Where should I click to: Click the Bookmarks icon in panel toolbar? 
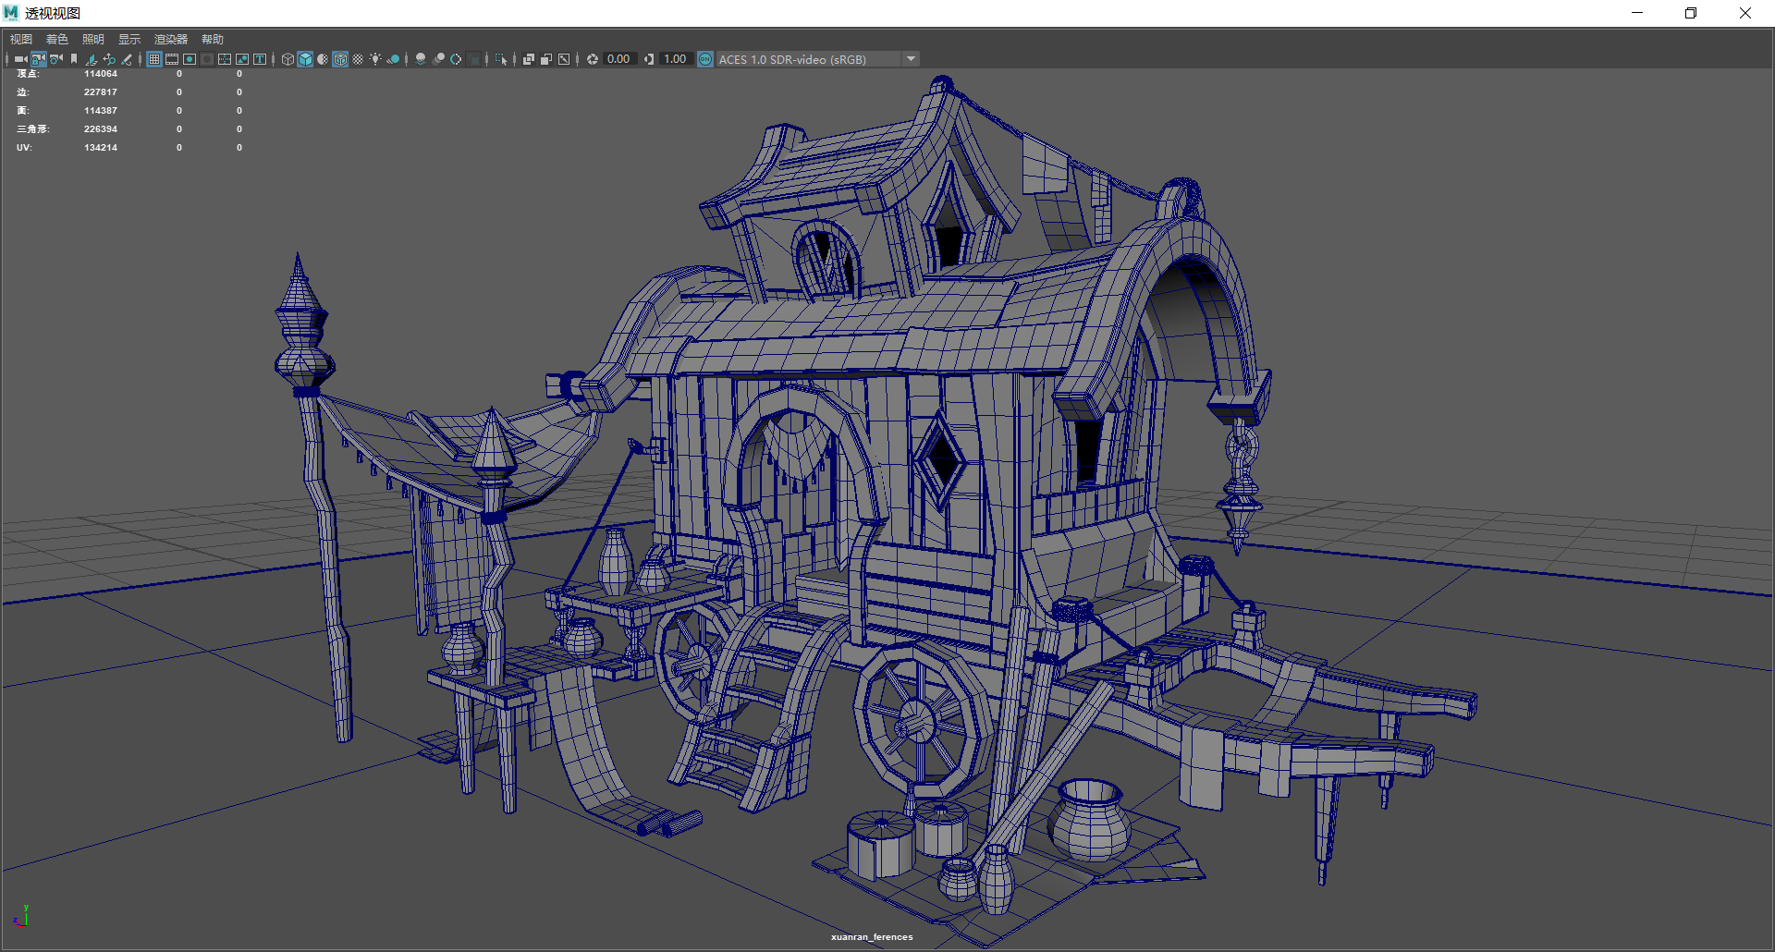coord(74,59)
